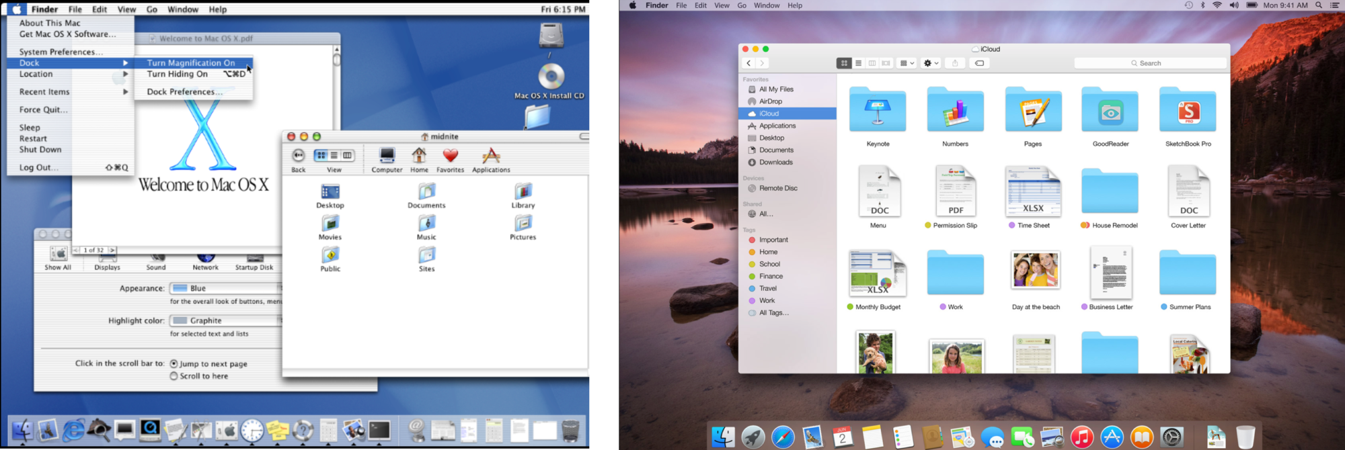Open Dock Preferences from the submenu

click(x=194, y=91)
